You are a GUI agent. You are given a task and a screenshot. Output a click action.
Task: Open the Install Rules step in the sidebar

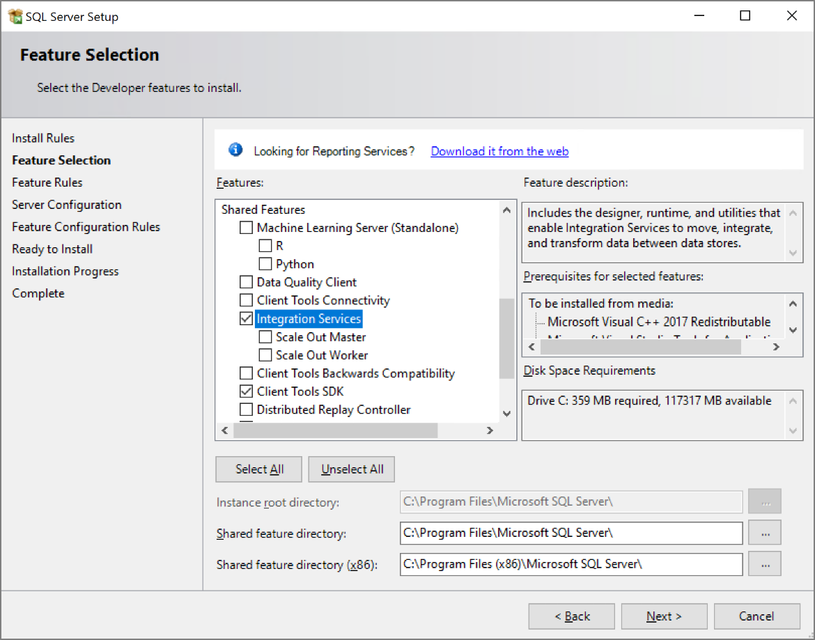pos(42,138)
